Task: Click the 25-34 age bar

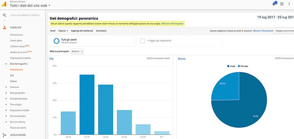Action: tap(87, 105)
